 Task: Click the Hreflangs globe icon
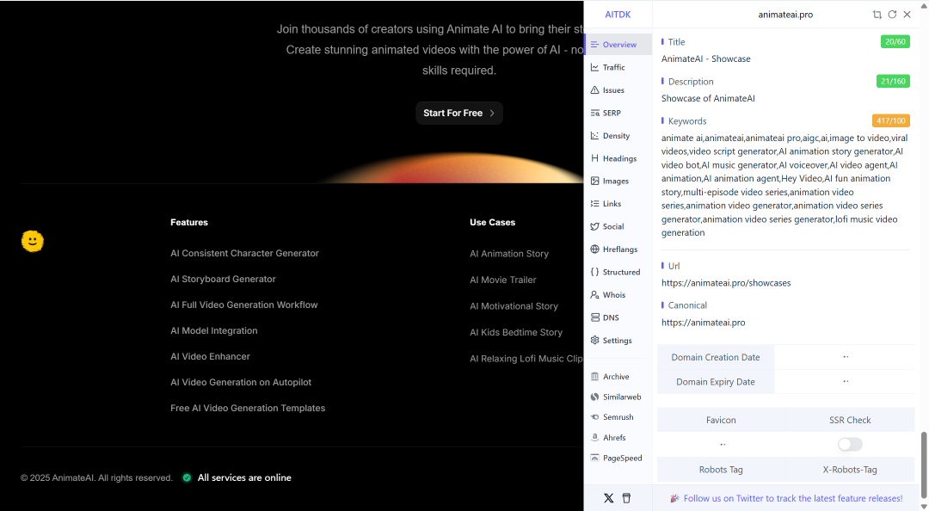(595, 249)
